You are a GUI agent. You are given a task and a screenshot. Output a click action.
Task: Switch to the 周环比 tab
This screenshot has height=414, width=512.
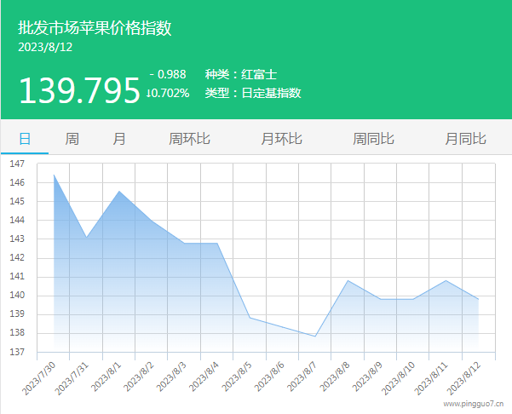click(190, 139)
